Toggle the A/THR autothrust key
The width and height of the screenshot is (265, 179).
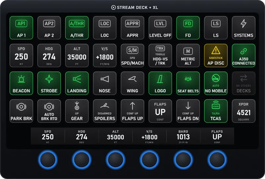pyautogui.click(x=77, y=28)
